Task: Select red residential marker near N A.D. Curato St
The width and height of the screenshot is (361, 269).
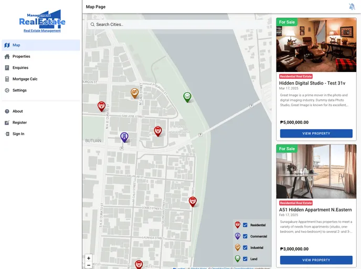Action: (102, 106)
